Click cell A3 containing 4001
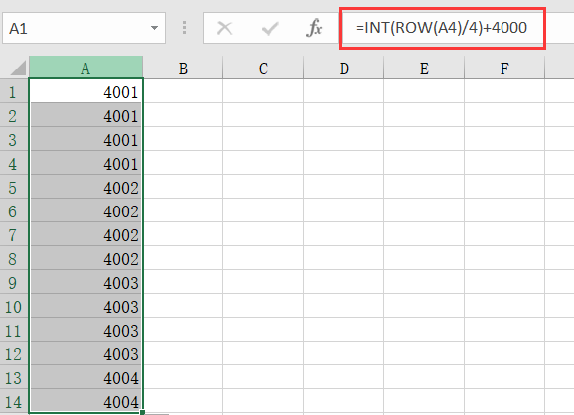The height and width of the screenshot is (415, 574). tap(85, 139)
